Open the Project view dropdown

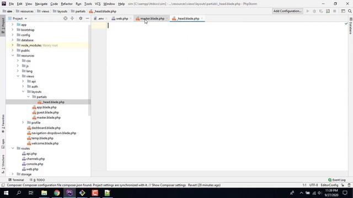[x=26, y=18]
